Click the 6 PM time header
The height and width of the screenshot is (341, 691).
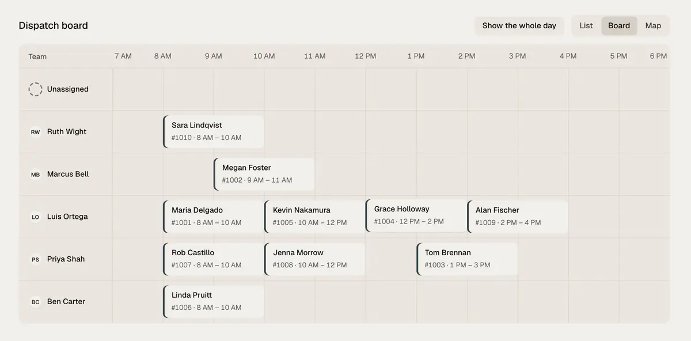pos(659,56)
